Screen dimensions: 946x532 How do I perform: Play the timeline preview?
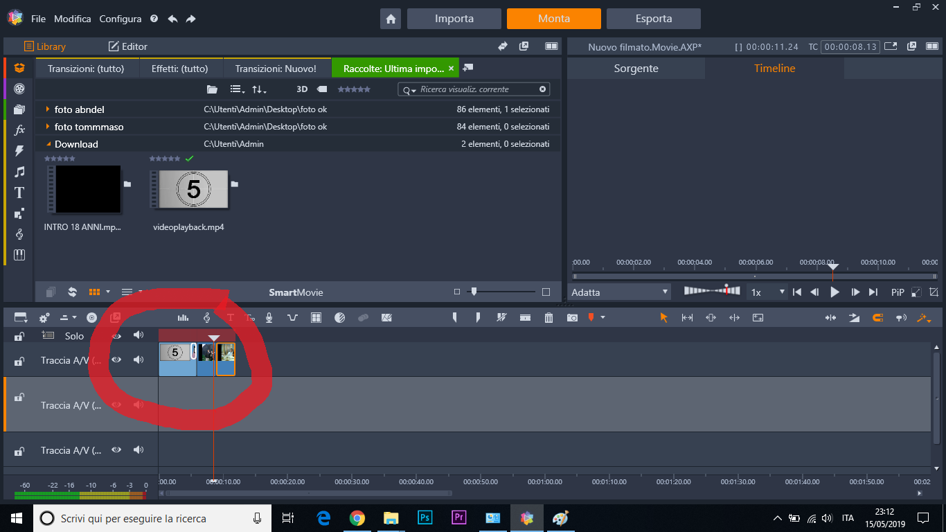[x=835, y=292]
